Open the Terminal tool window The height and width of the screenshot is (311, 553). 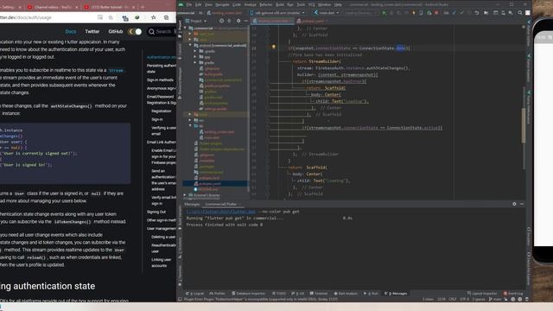pos(319,294)
